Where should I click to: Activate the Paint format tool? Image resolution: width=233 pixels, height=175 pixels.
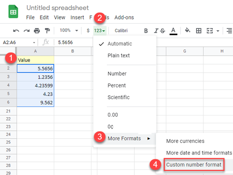(x=47, y=31)
